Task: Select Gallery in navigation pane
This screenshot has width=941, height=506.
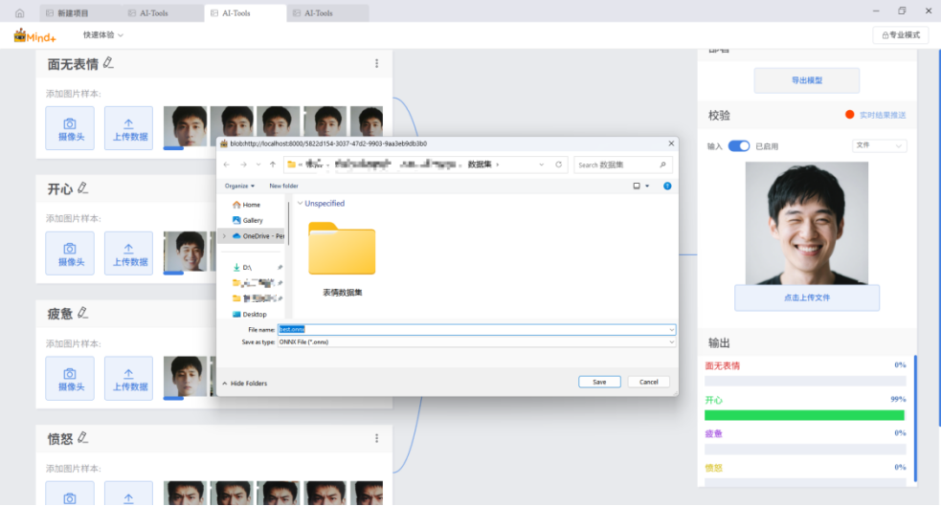Action: [247, 221]
